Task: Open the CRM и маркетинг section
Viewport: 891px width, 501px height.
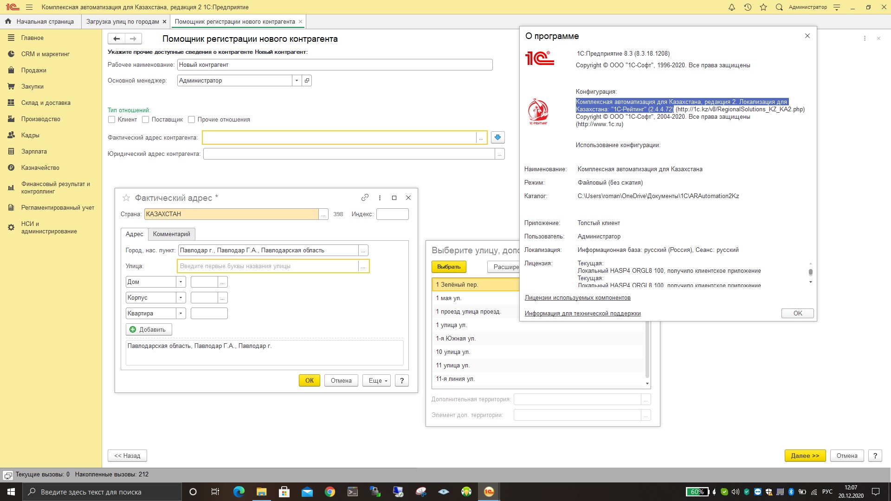Action: pos(45,54)
